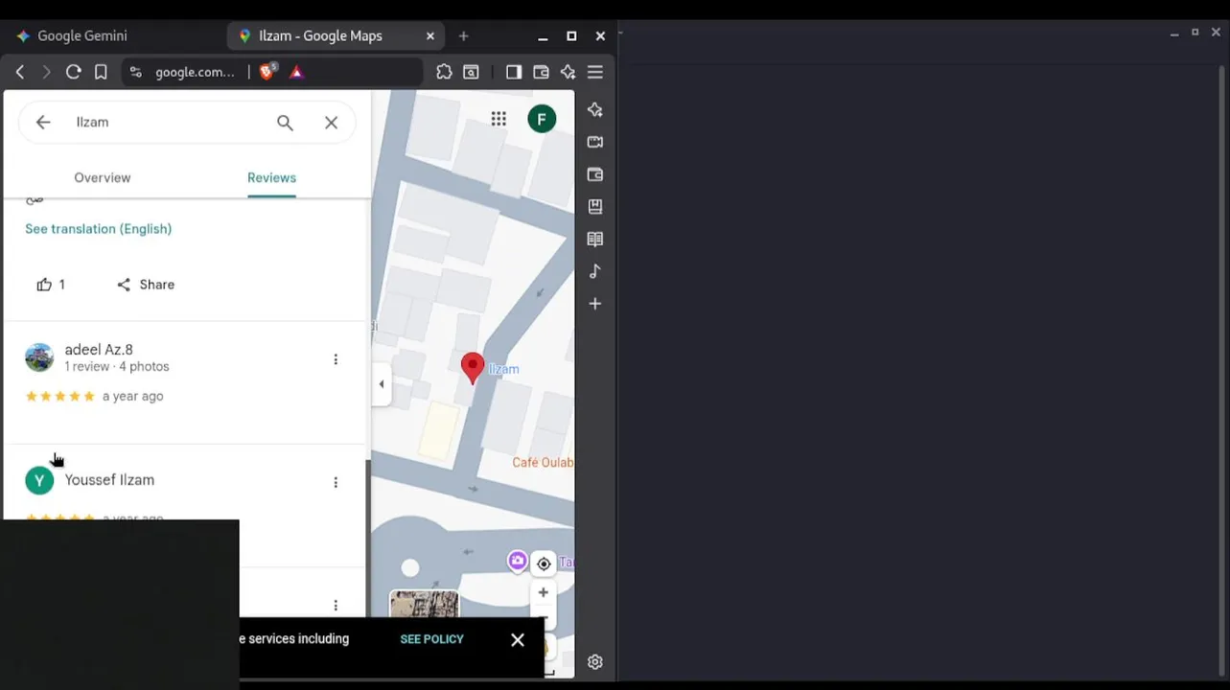Open the browser hamburger menu
1230x690 pixels.
click(x=595, y=72)
